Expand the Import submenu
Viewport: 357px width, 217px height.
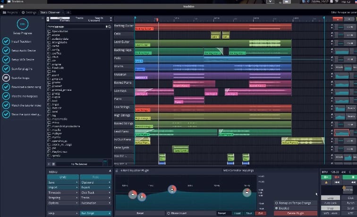[x=63, y=187]
